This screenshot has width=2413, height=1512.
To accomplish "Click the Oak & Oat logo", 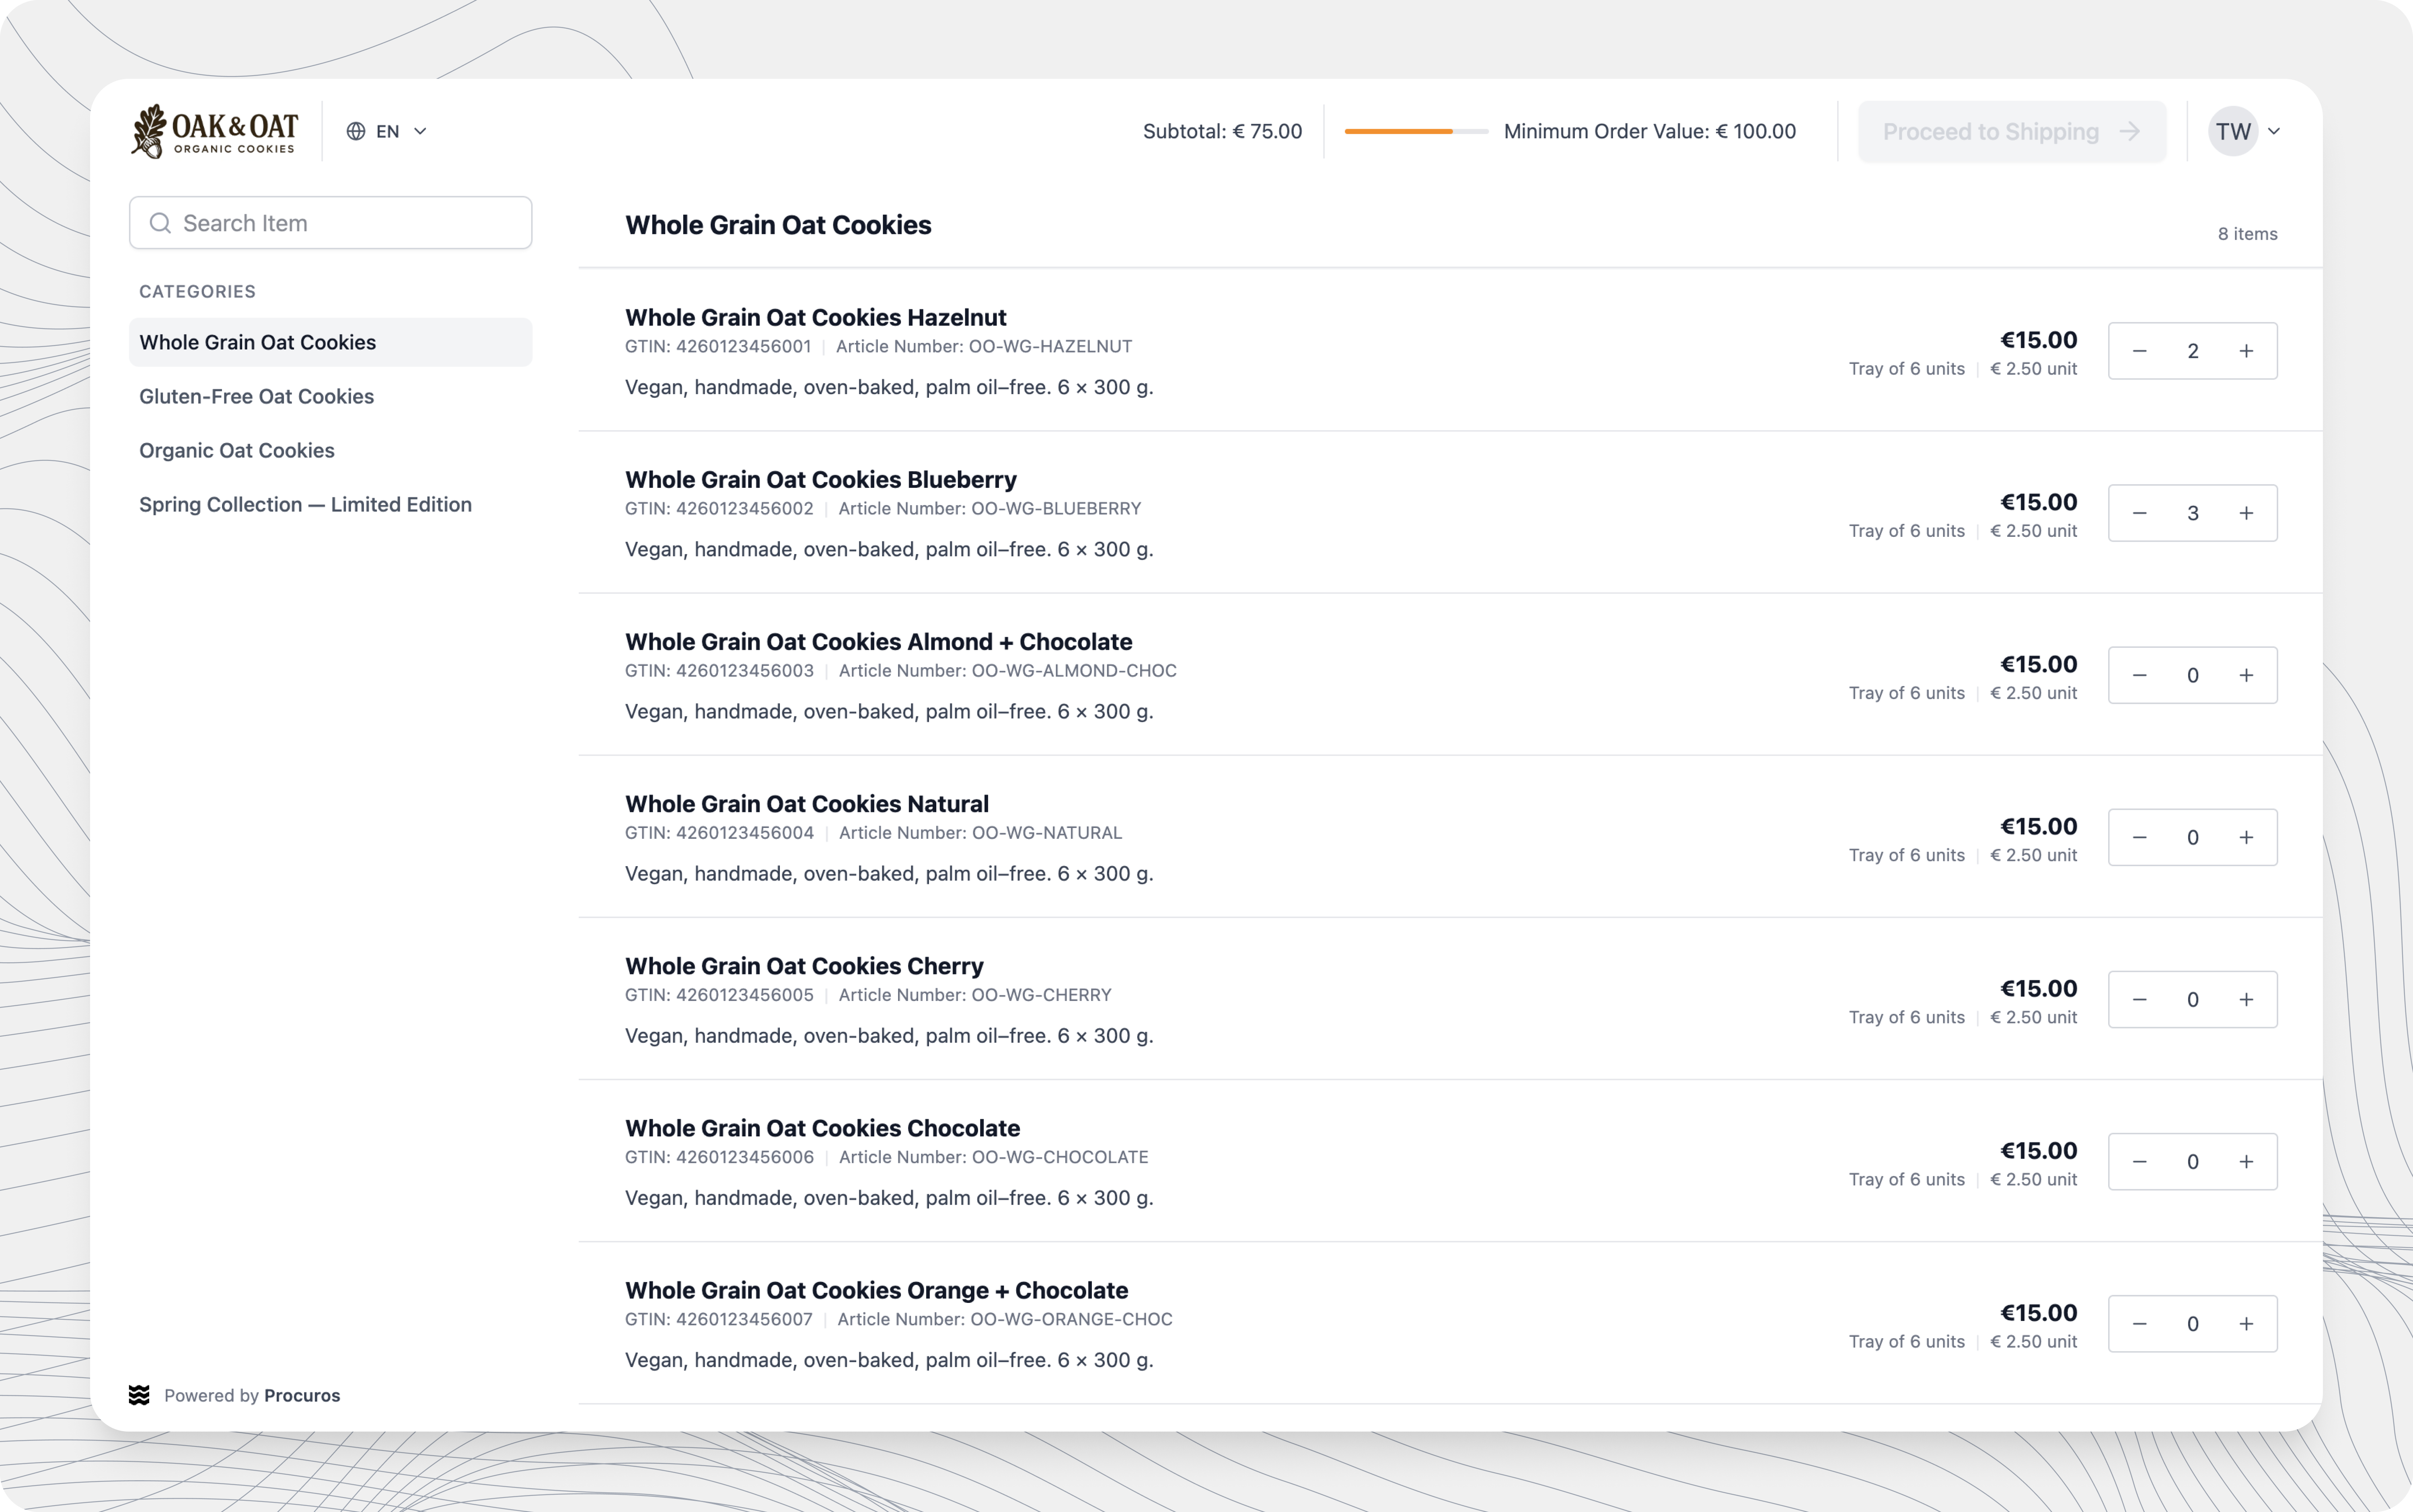I will pos(214,131).
